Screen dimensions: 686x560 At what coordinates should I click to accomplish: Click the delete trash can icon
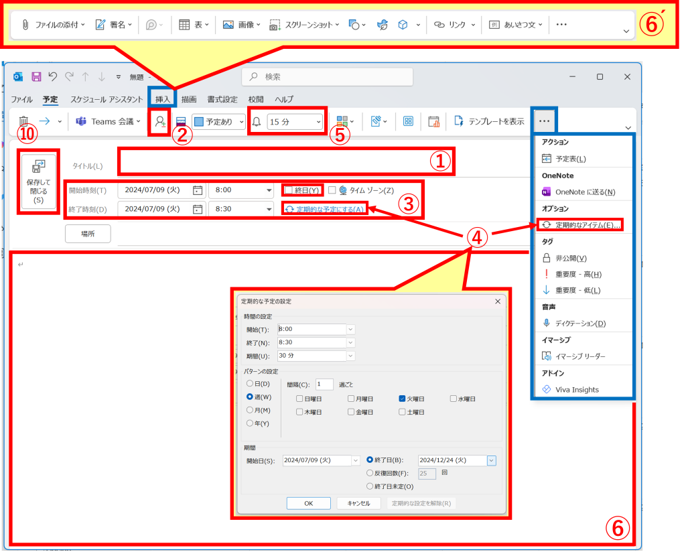[23, 121]
